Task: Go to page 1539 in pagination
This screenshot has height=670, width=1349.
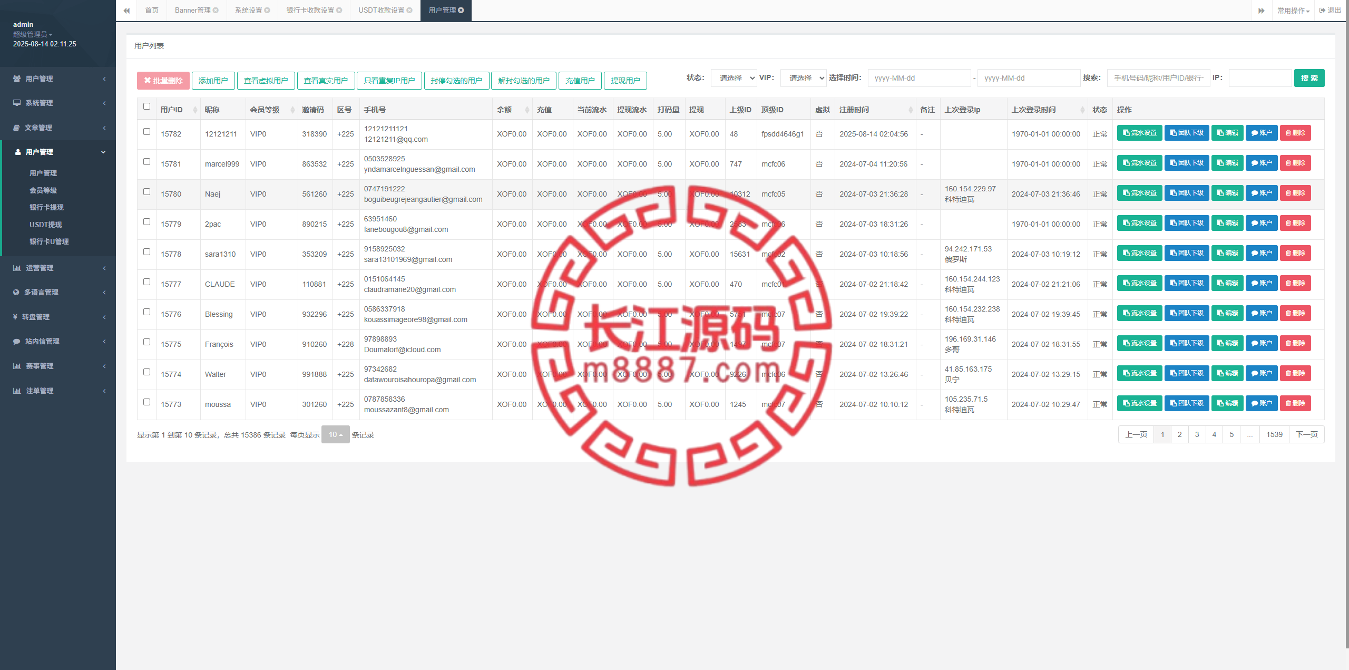Action: 1274,434
